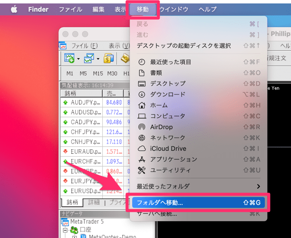Click the gold dollar Market Watch icon
291x238 pixels.
tap(109, 58)
